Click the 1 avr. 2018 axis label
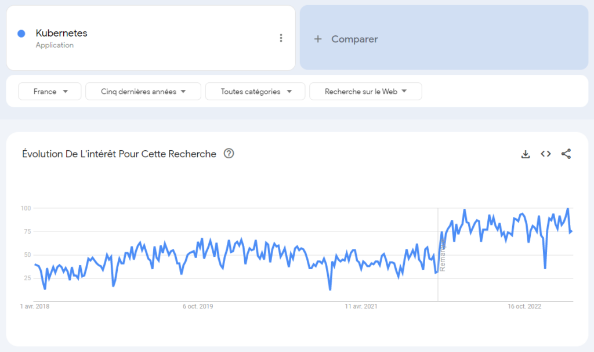 click(35, 306)
